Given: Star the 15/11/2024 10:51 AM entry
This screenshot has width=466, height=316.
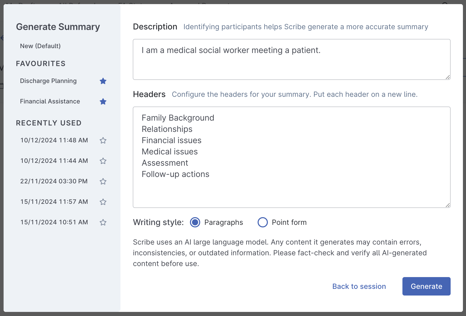Looking at the screenshot, I should [103, 222].
